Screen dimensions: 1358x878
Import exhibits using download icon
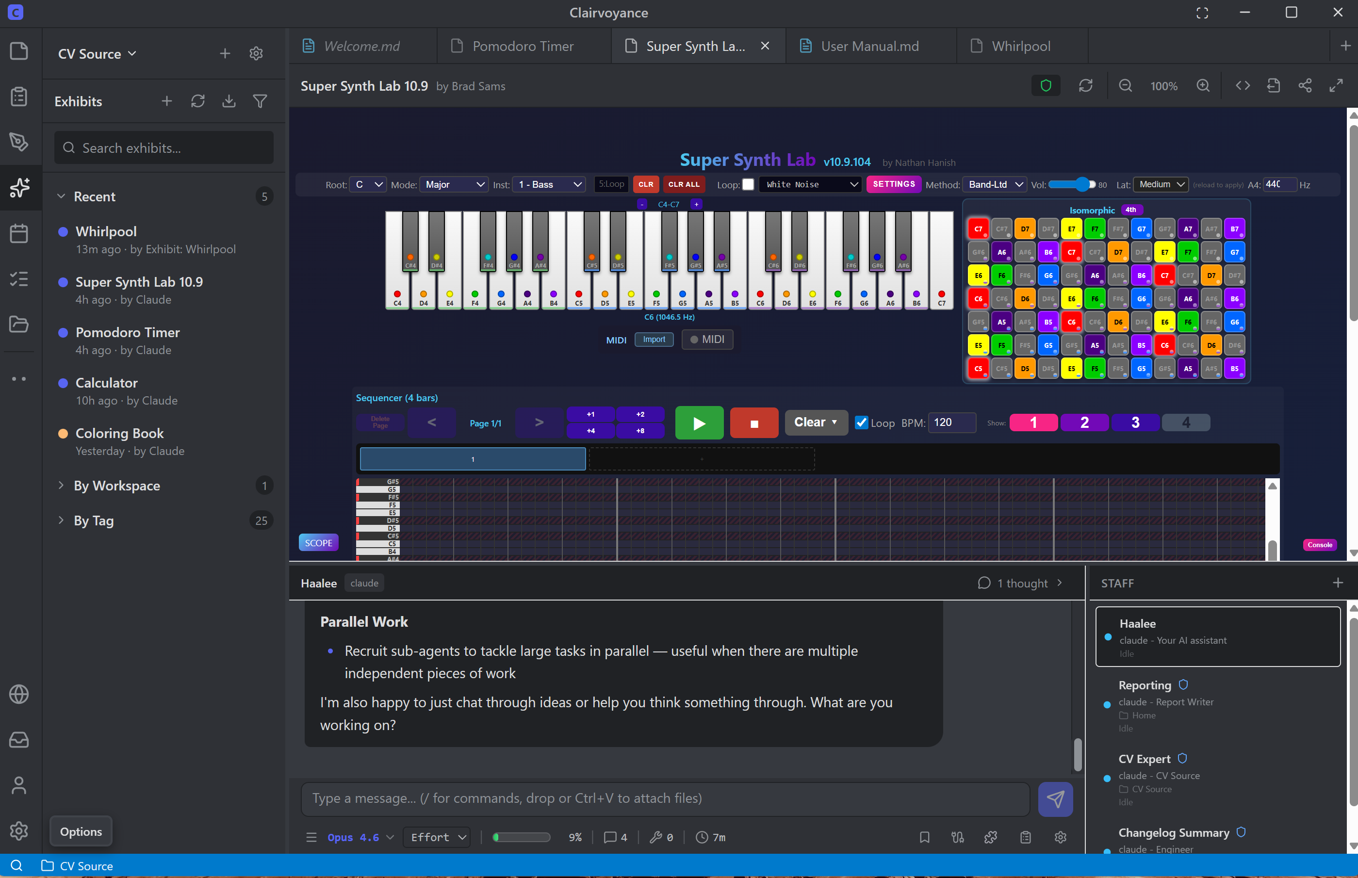point(229,101)
